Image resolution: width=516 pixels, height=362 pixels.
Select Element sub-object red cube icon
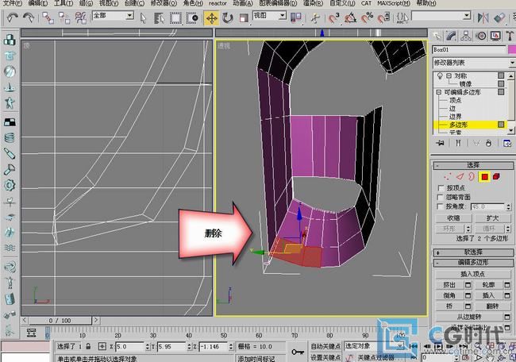click(x=496, y=177)
